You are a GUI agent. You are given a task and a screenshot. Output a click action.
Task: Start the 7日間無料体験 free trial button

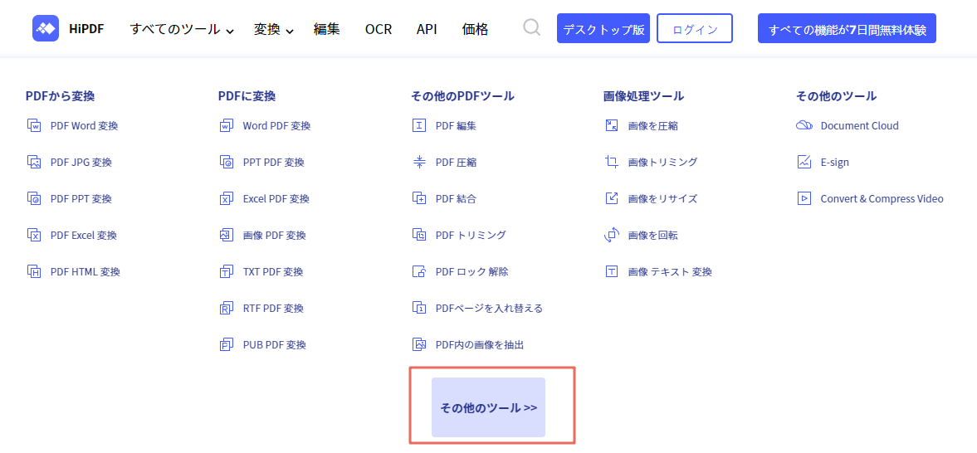[847, 29]
